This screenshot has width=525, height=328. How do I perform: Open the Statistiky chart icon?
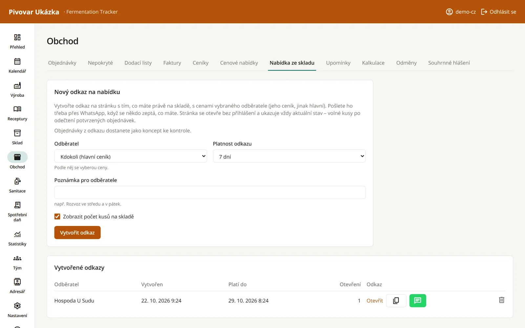click(17, 234)
